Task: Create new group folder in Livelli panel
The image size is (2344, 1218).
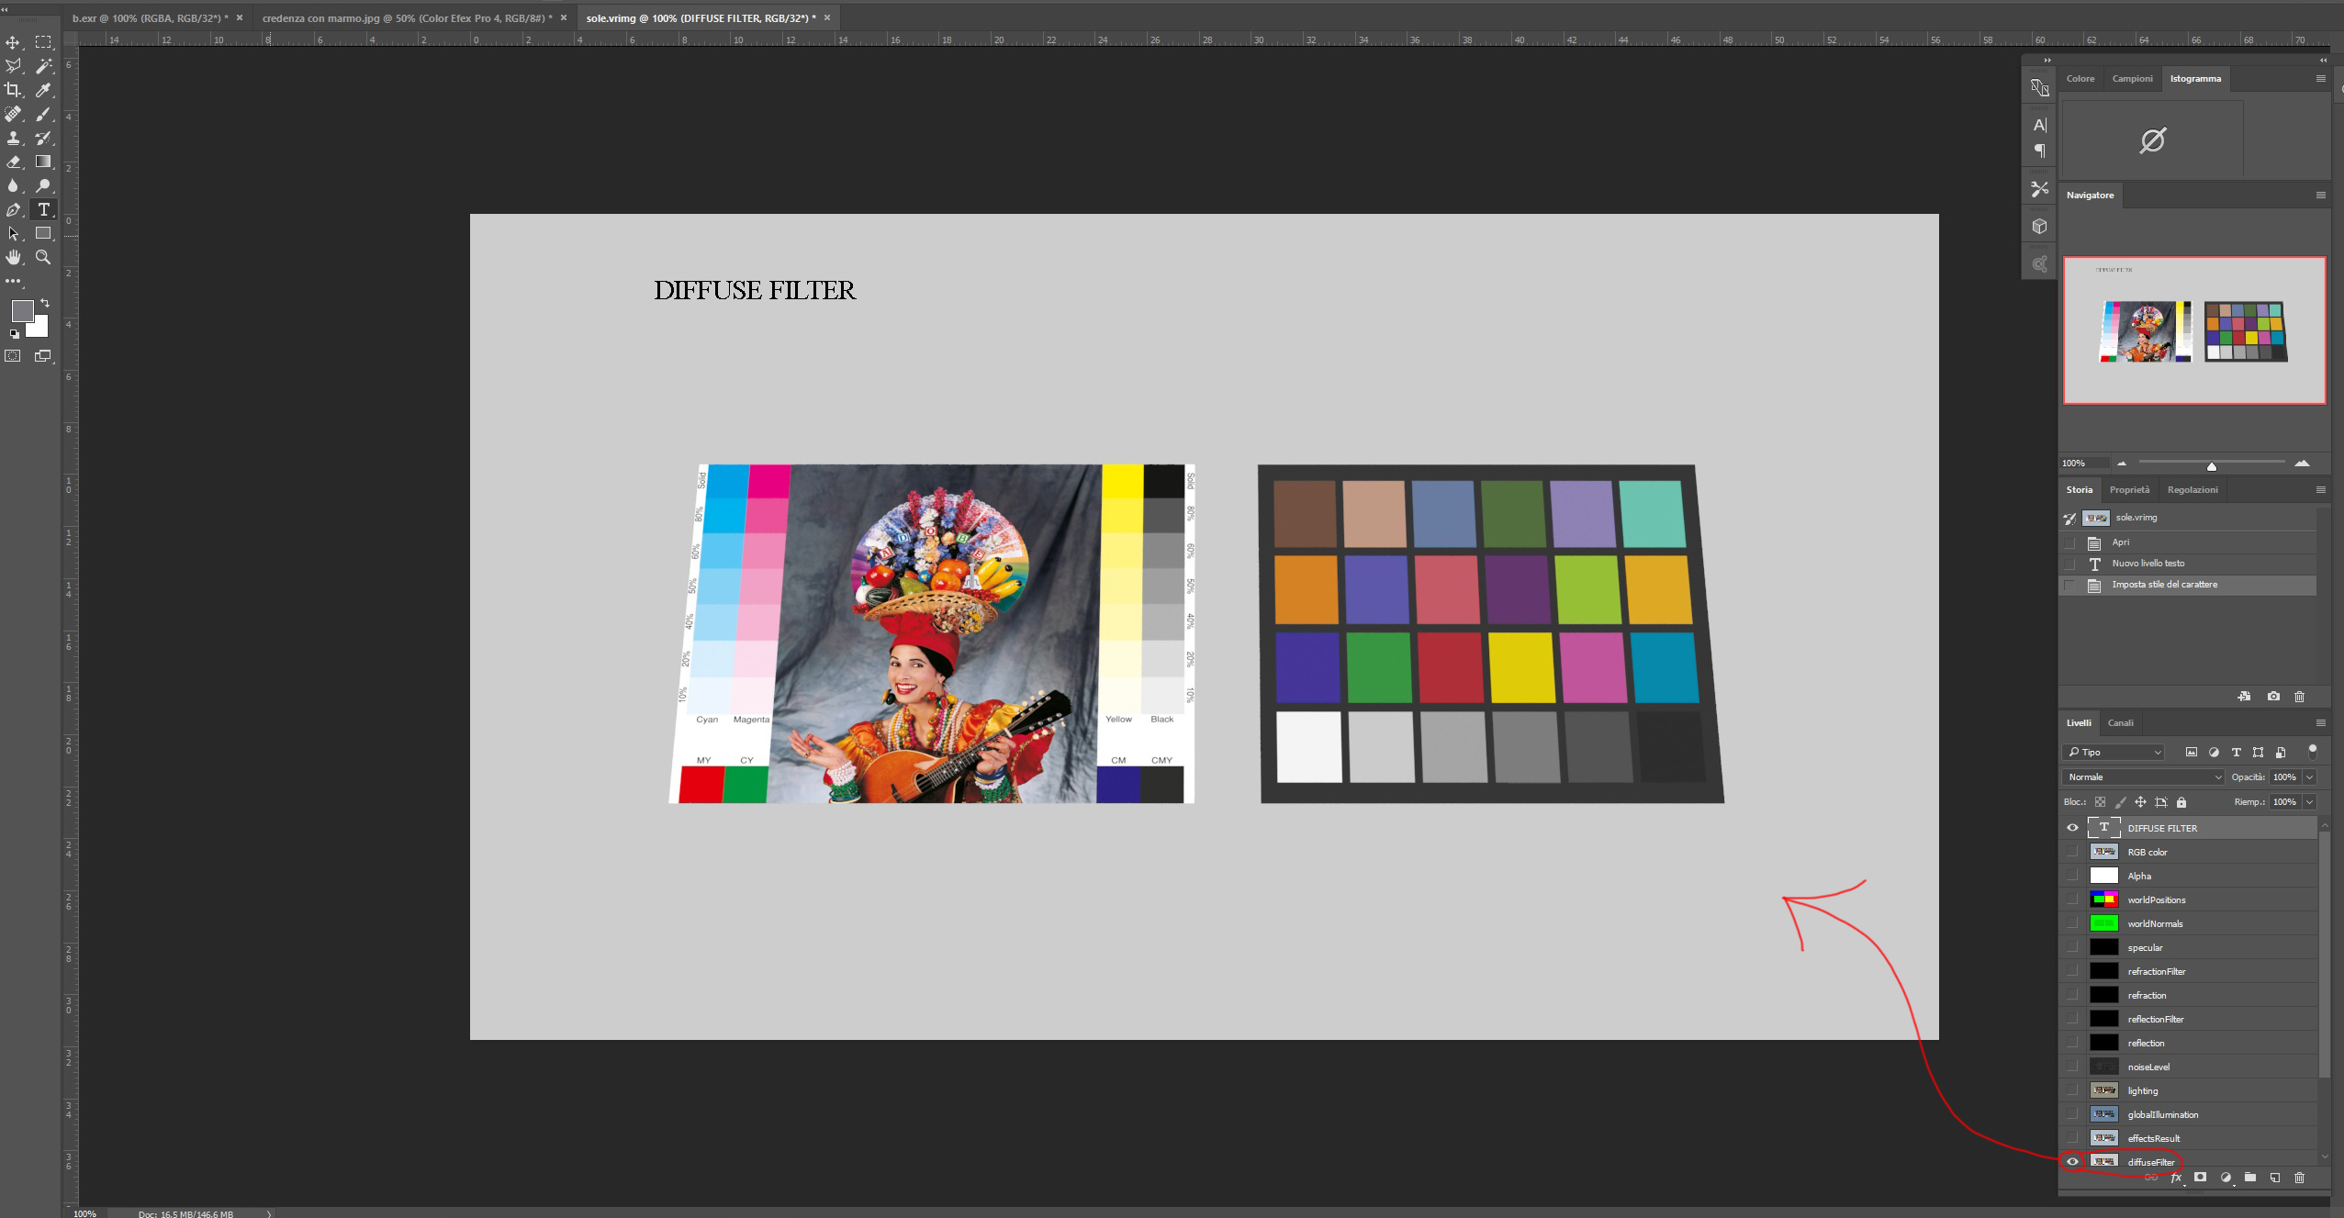Action: pos(2249,1178)
